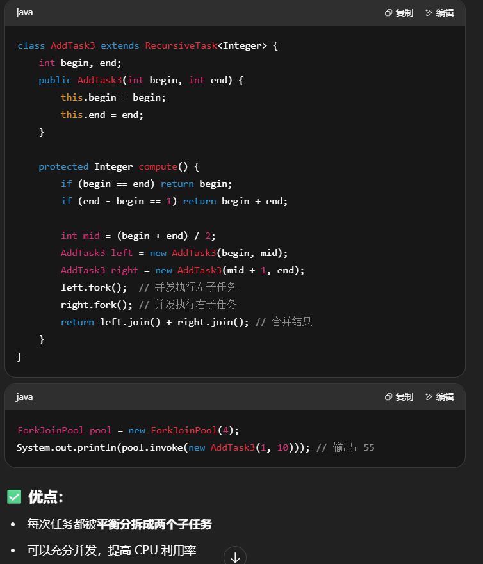Click the 优点 heading text

[x=45, y=497]
